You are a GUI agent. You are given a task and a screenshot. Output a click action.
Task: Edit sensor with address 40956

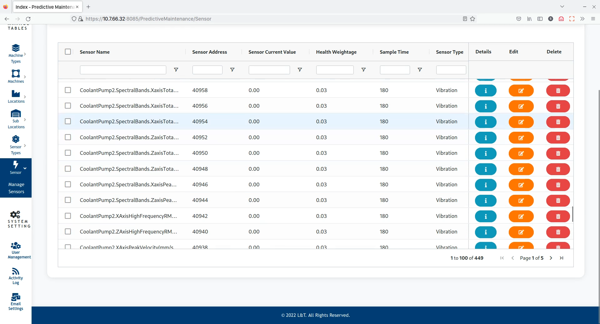click(x=521, y=106)
